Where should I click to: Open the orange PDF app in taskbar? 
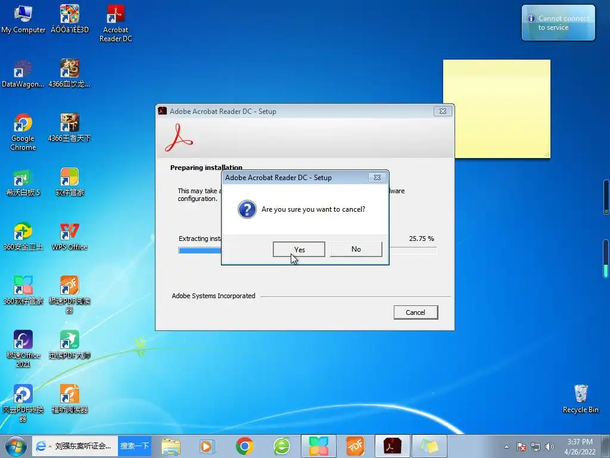click(355, 446)
